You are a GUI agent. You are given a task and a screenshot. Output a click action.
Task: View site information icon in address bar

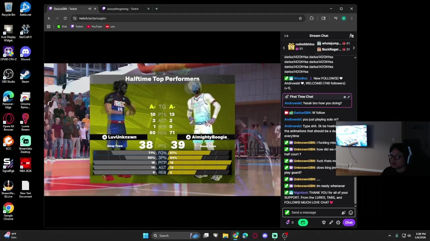pyautogui.click(x=75, y=18)
